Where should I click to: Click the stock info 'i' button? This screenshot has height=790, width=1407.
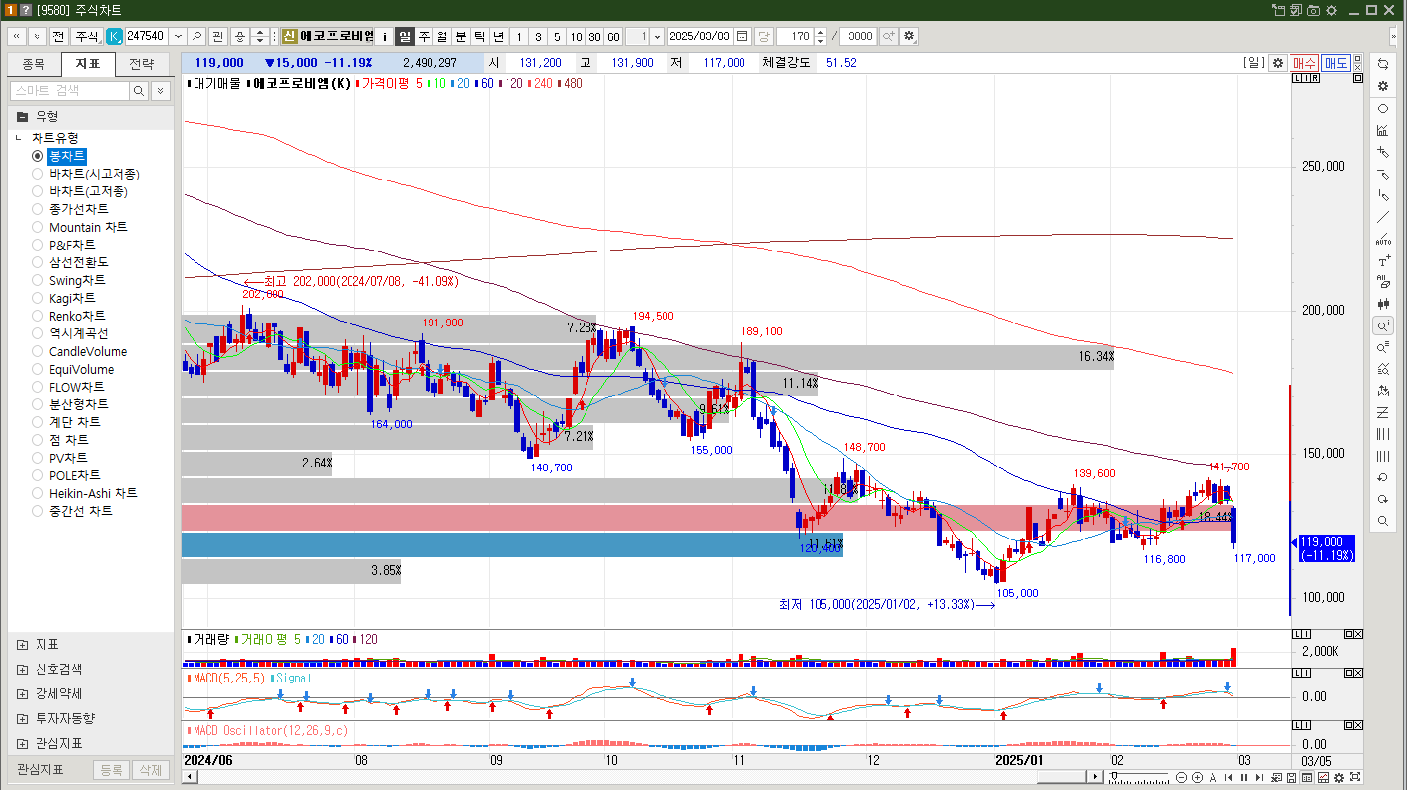coord(385,36)
